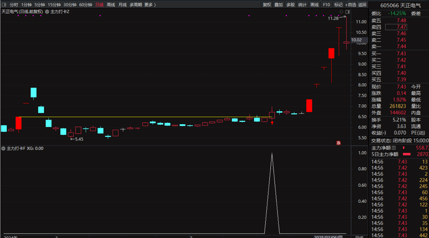Open list icon next to 主力净额
The image size is (429, 238).
pyautogui.click(x=394, y=148)
